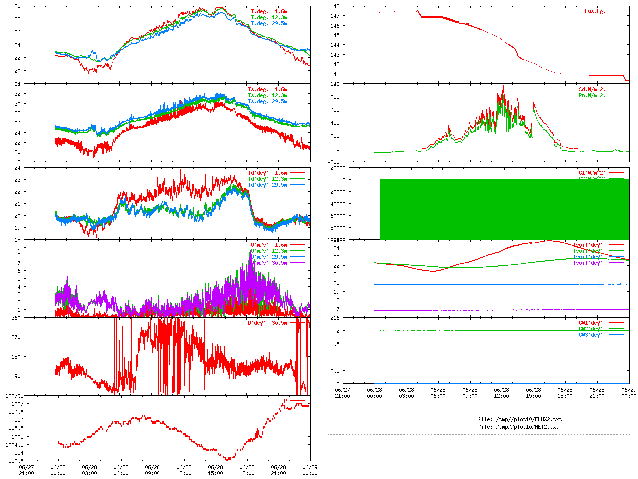Click the 'U(m/s) 1.6m' legend label

click(269, 245)
